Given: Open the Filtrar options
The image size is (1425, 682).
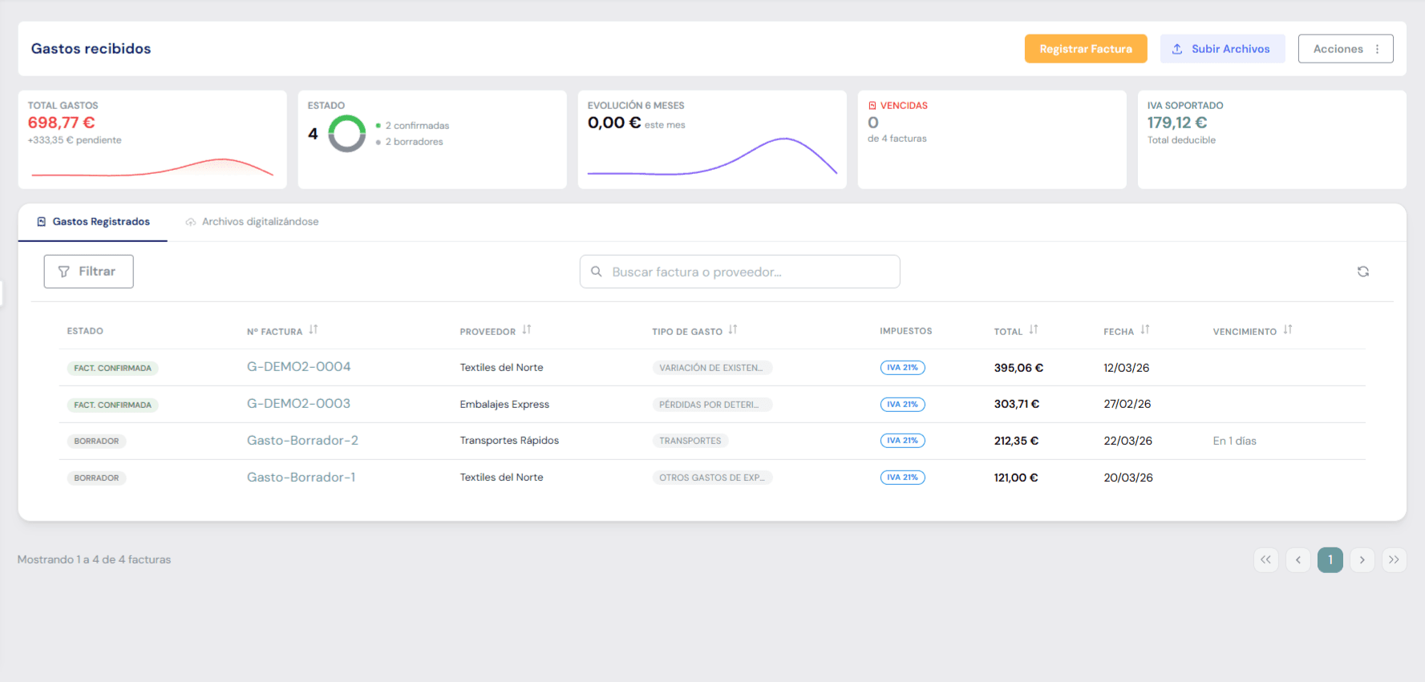Looking at the screenshot, I should pyautogui.click(x=88, y=272).
